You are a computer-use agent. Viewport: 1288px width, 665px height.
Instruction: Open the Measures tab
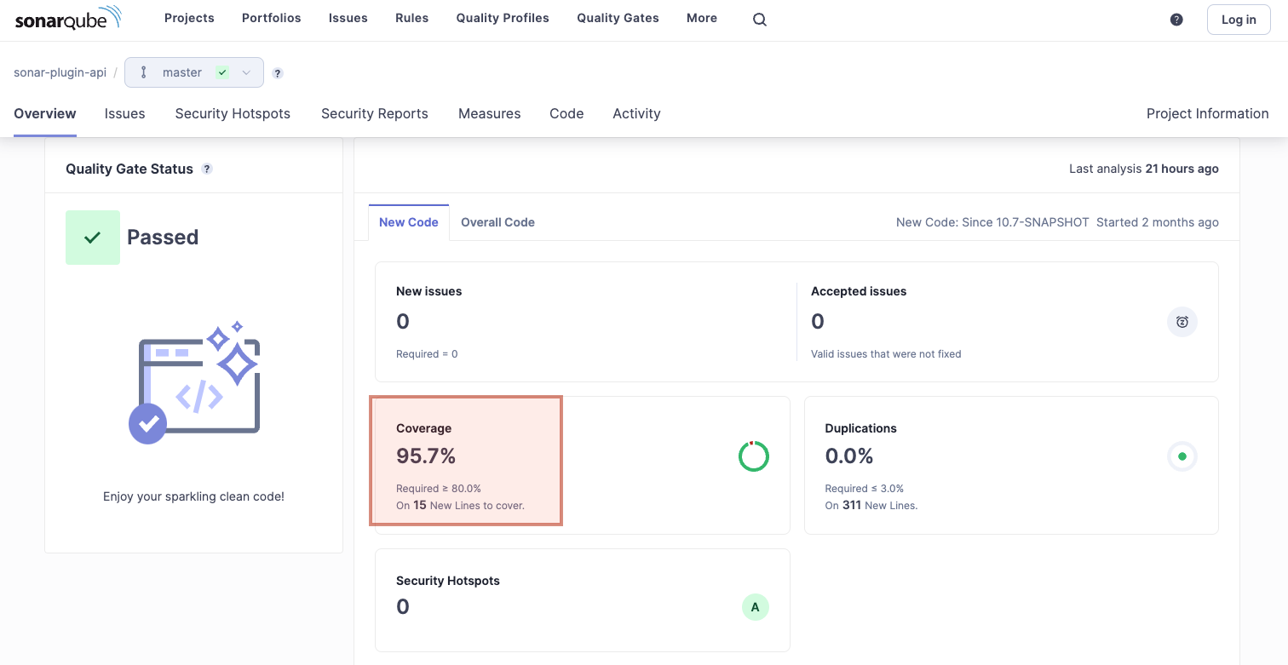[489, 113]
